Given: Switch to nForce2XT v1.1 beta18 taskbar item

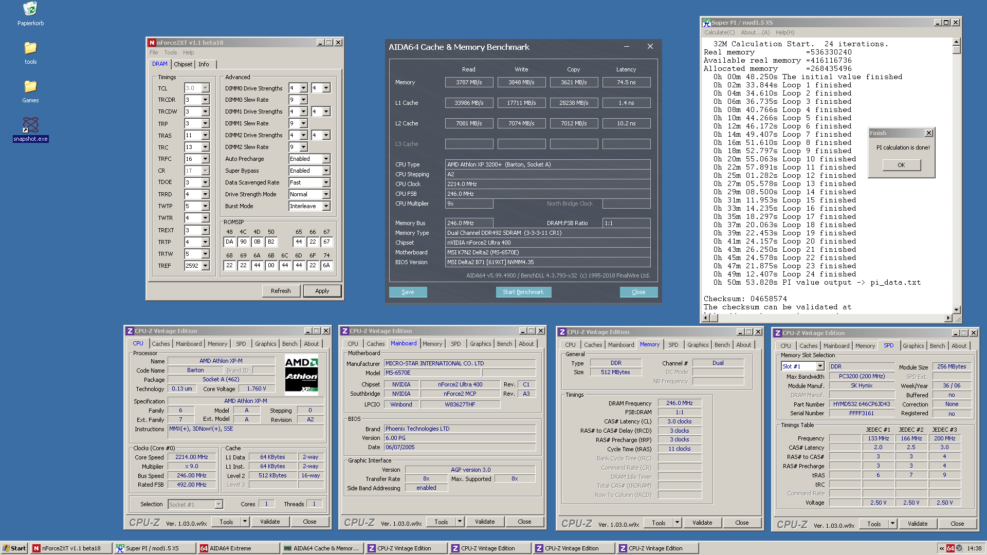Looking at the screenshot, I should coord(71,548).
